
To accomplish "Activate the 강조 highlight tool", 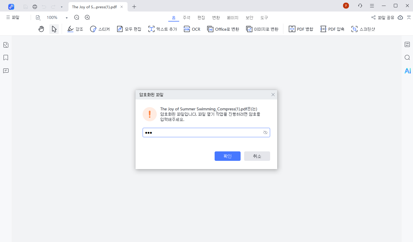I will [x=75, y=29].
